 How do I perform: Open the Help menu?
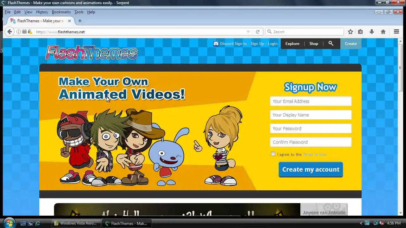91,12
